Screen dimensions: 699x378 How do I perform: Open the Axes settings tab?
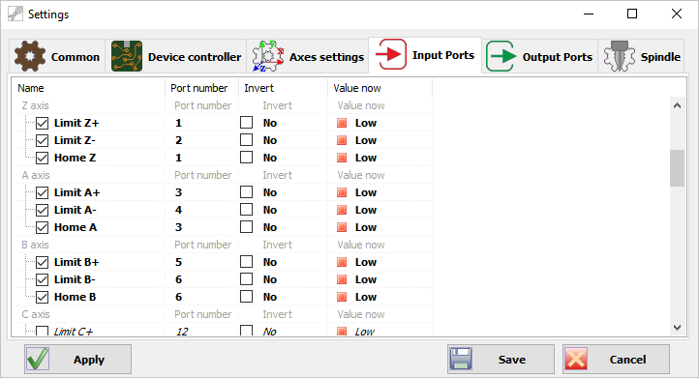(x=308, y=56)
